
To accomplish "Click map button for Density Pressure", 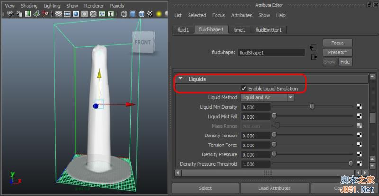I will (360, 154).
